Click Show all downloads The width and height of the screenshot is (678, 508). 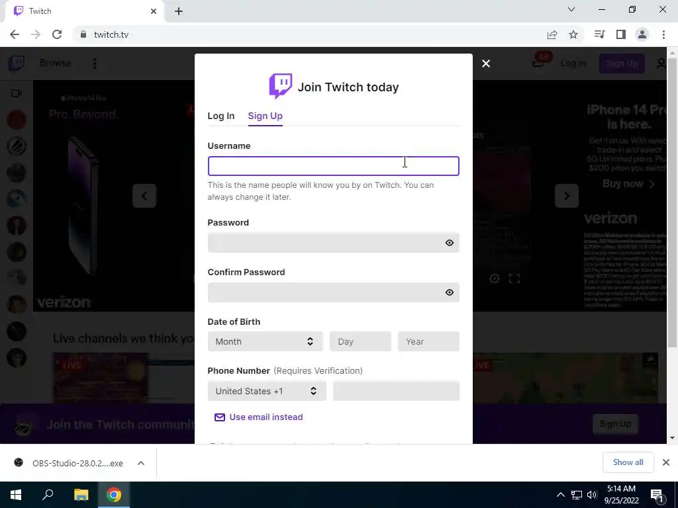[628, 462]
